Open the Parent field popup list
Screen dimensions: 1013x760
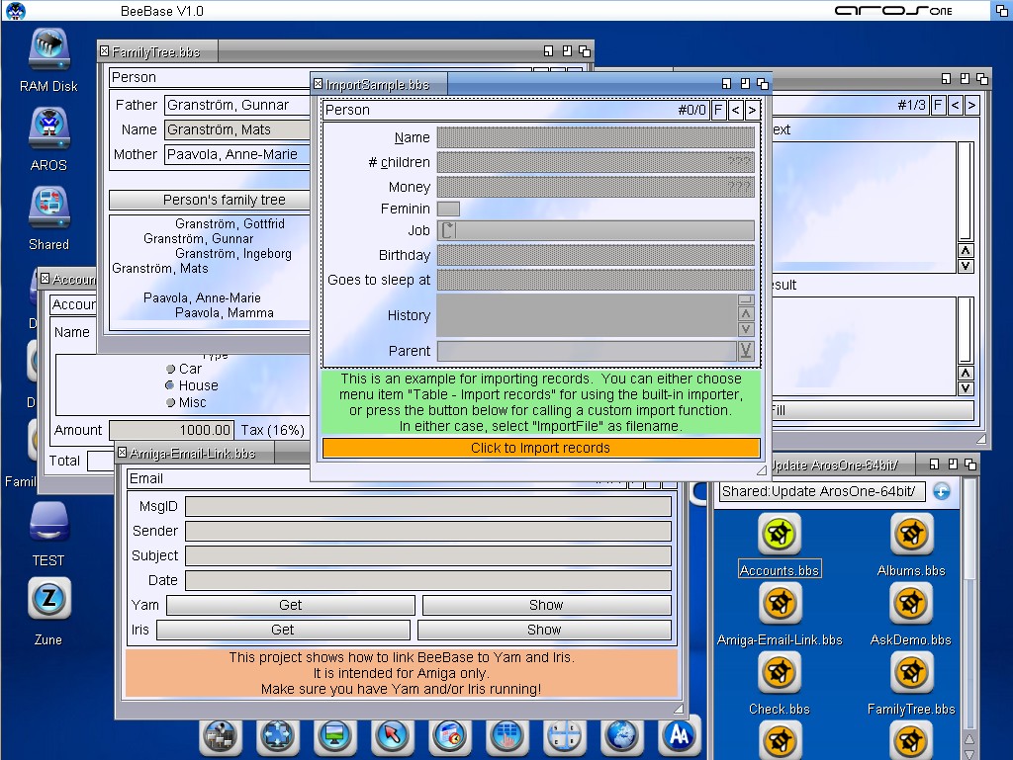[x=746, y=351]
